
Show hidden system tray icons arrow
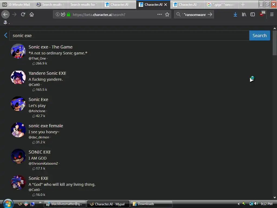(239, 204)
